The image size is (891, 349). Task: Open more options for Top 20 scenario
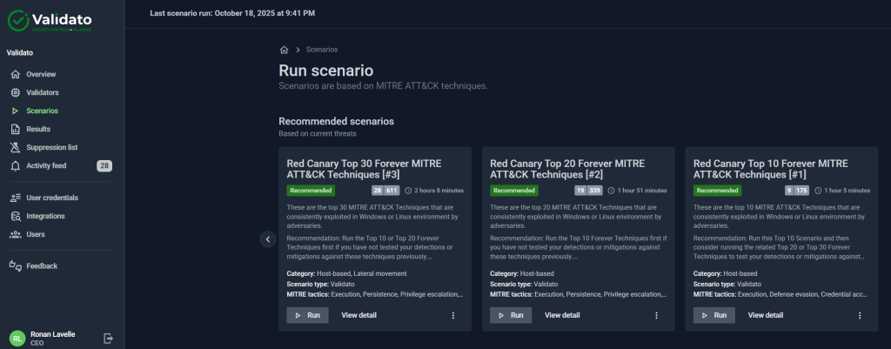tap(656, 315)
